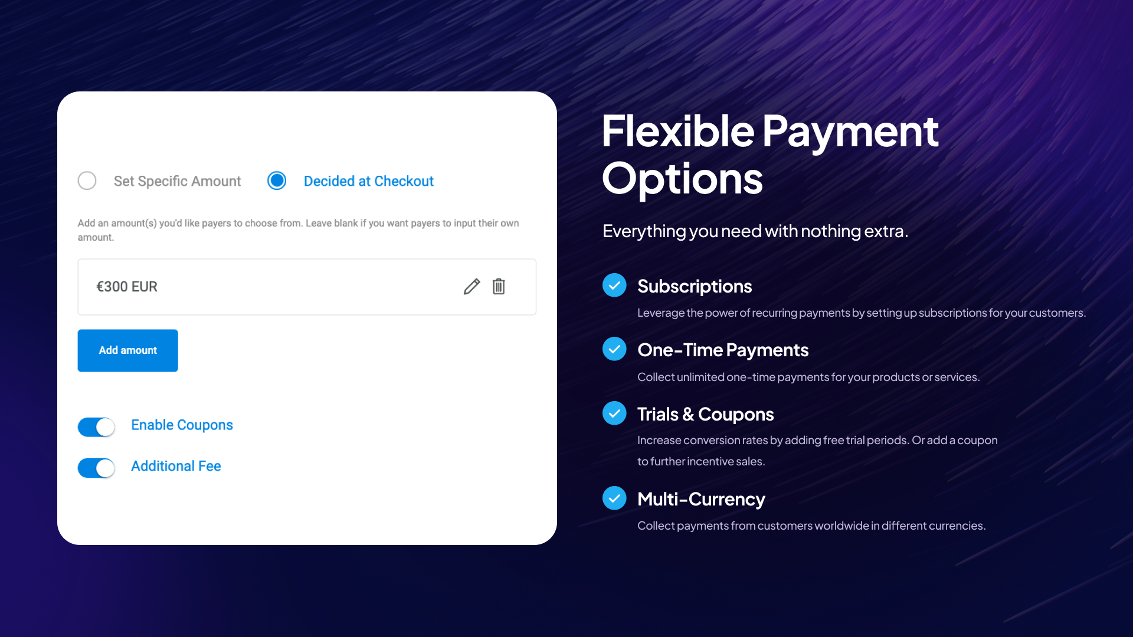
Task: Click the Subscriptions checkmark icon
Action: pos(614,285)
